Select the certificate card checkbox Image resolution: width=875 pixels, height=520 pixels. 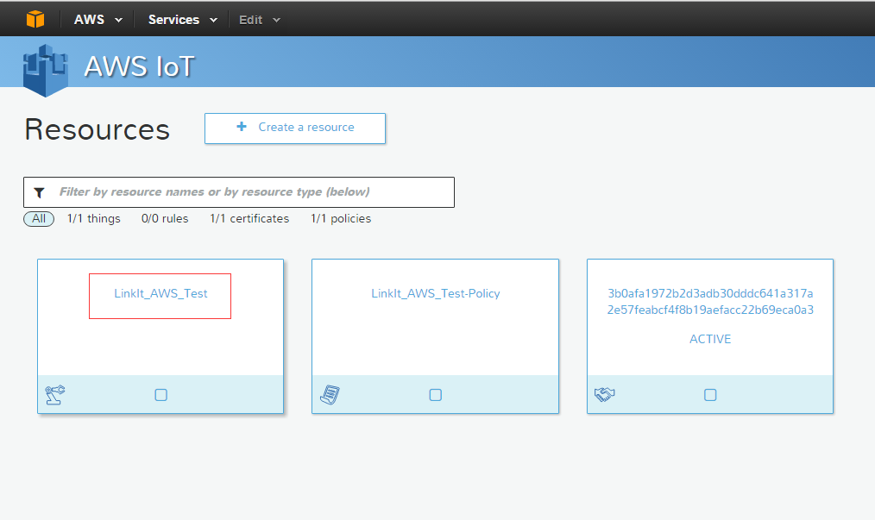[x=710, y=395]
